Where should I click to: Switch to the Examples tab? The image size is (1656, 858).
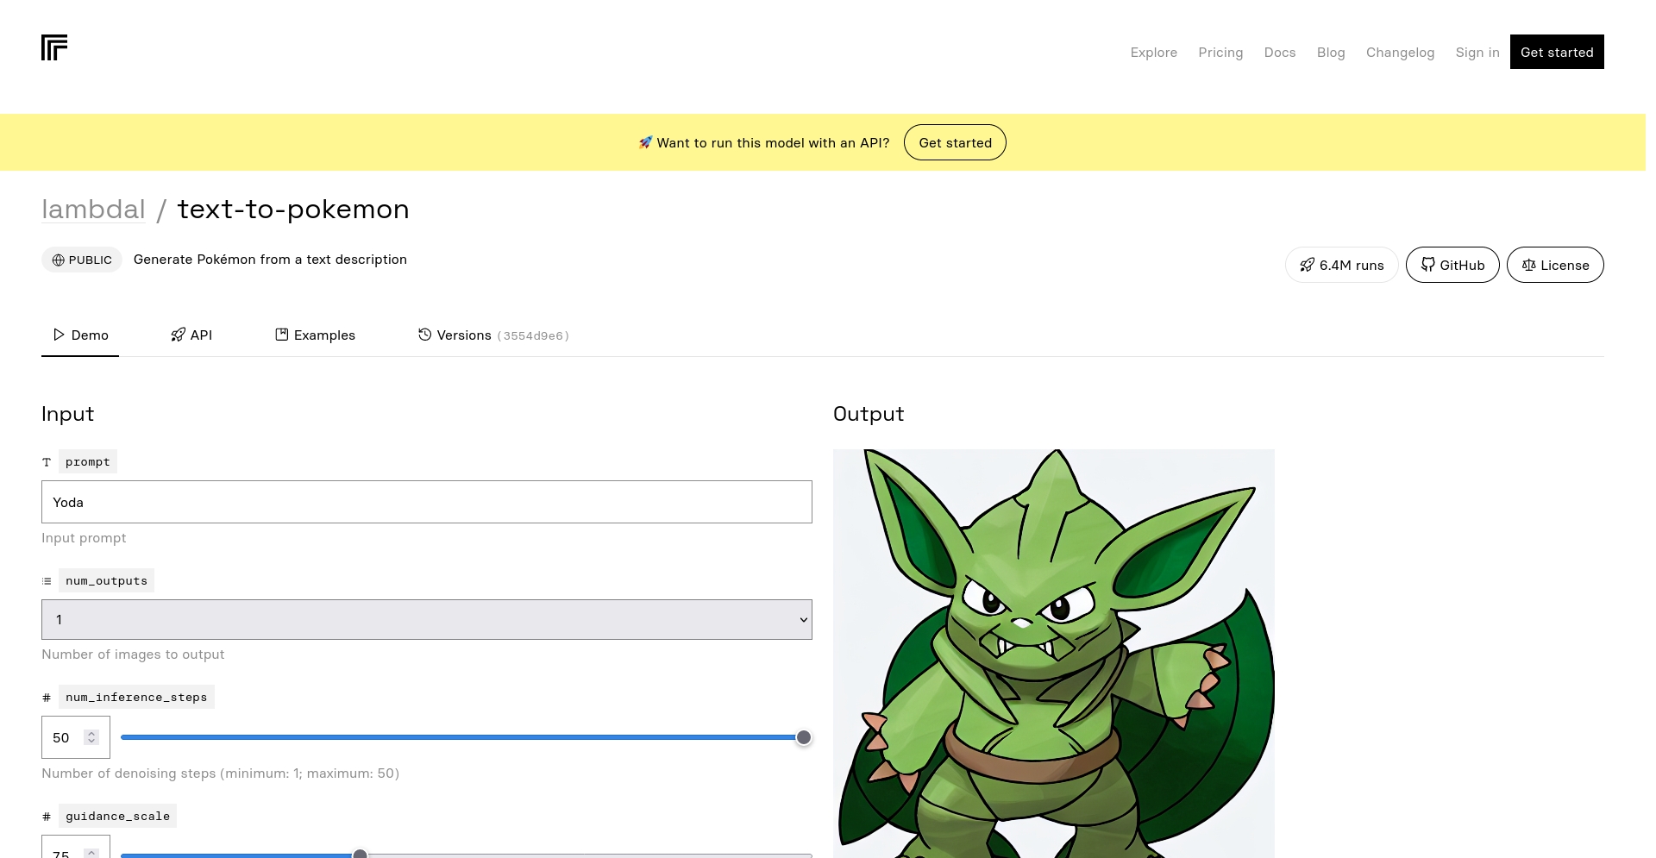click(x=315, y=335)
